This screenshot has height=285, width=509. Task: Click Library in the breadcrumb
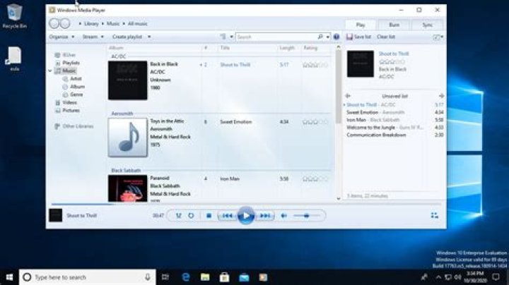(x=91, y=24)
